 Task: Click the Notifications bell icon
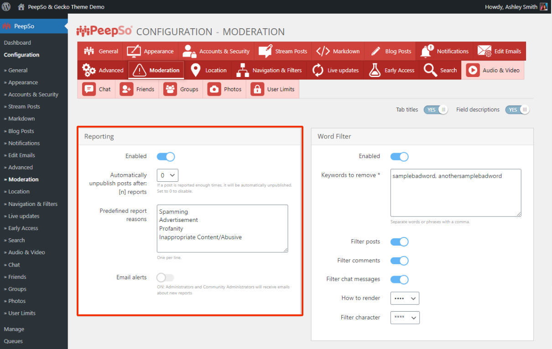[427, 51]
